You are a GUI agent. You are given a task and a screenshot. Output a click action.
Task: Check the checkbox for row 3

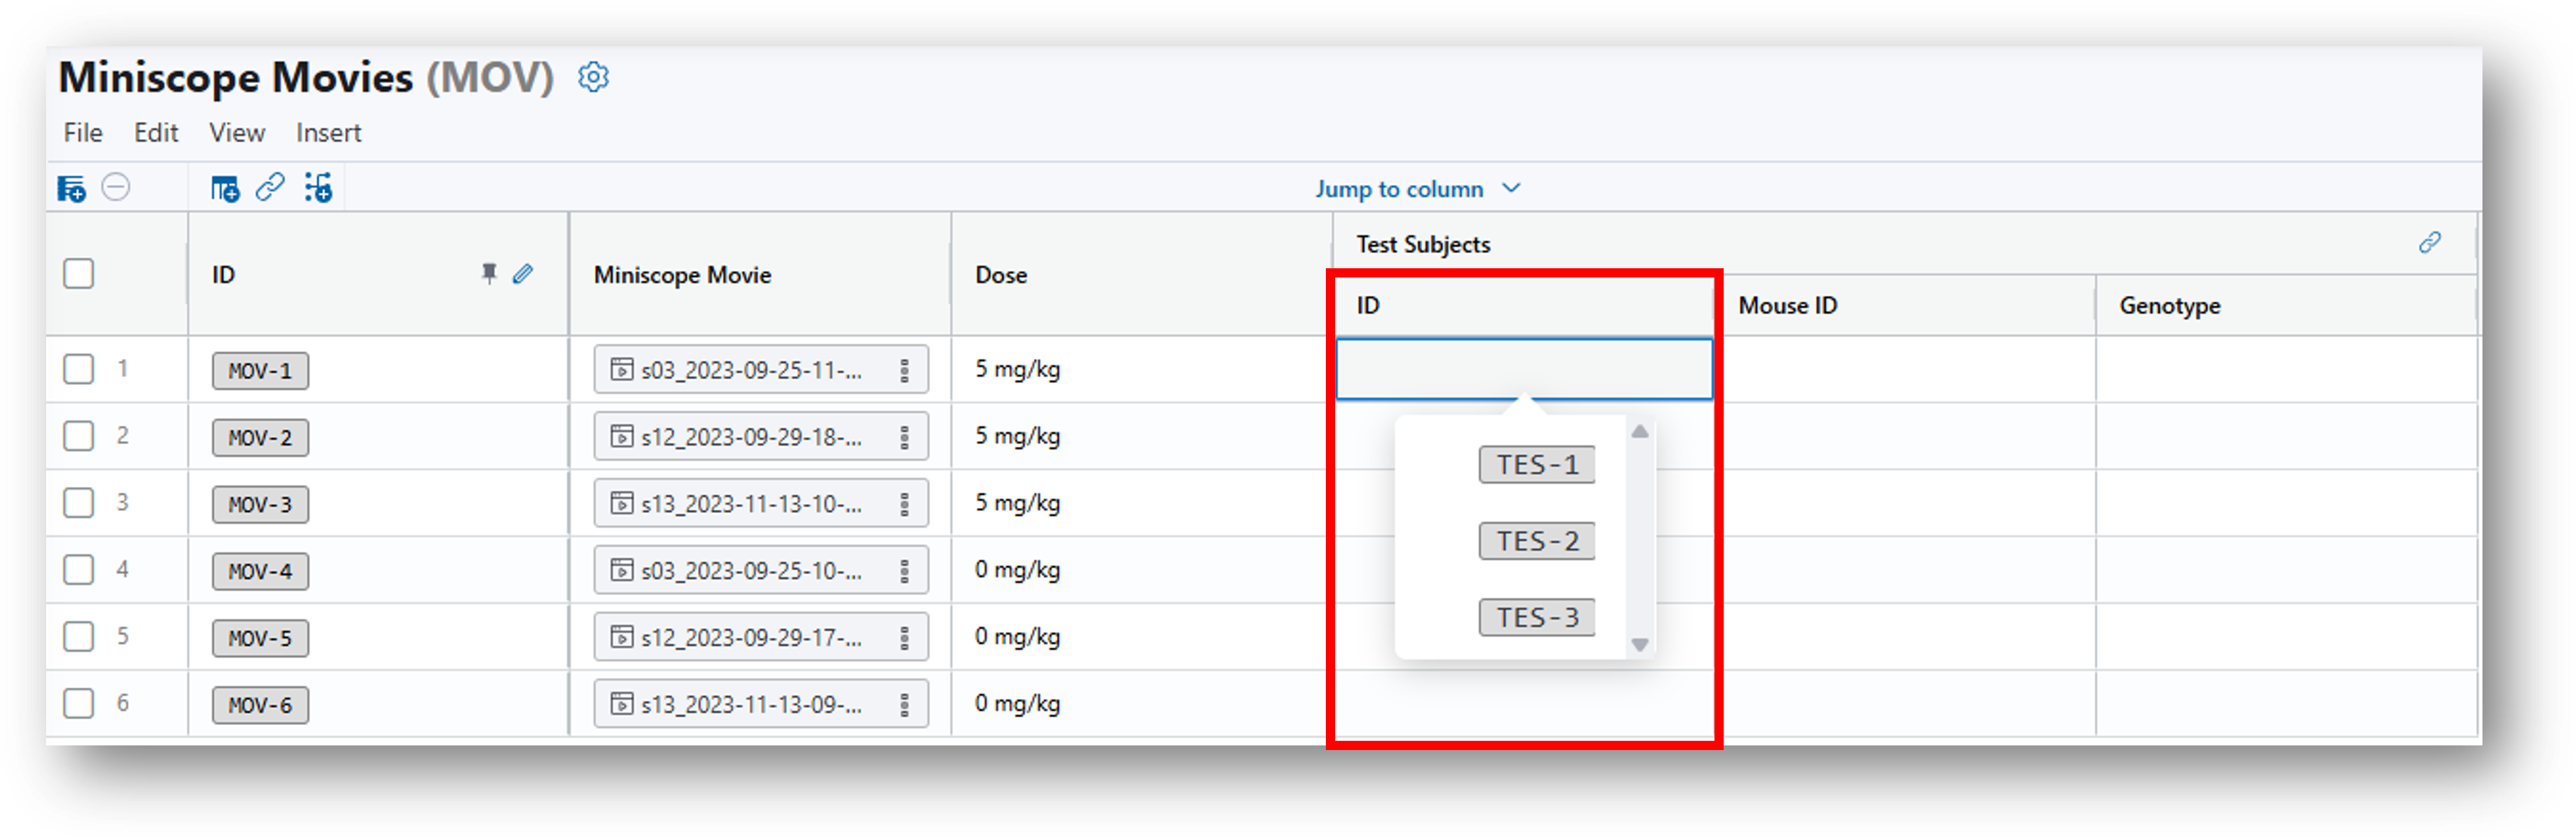click(x=78, y=503)
